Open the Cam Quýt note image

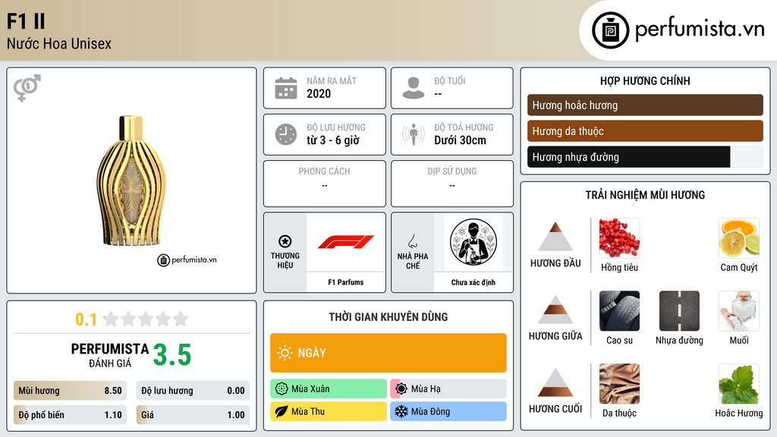point(739,237)
